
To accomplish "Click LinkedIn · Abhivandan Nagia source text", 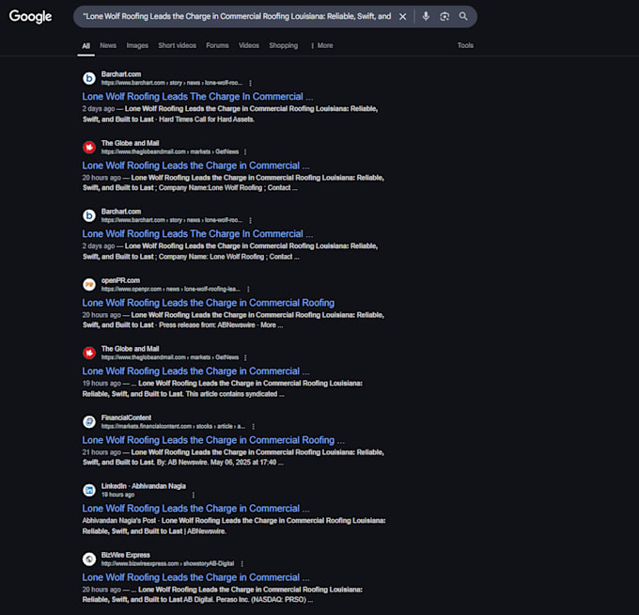I will pos(144,486).
